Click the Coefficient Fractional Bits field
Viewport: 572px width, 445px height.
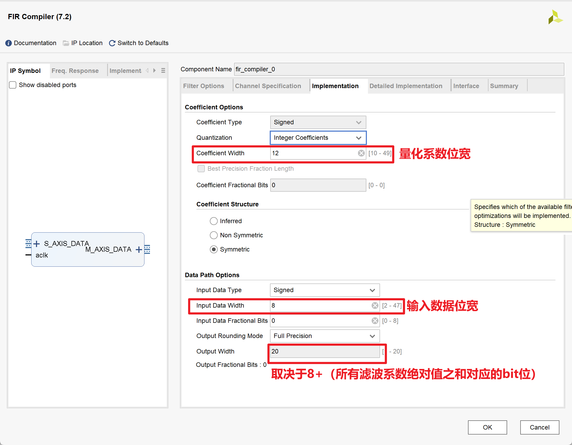coord(318,185)
